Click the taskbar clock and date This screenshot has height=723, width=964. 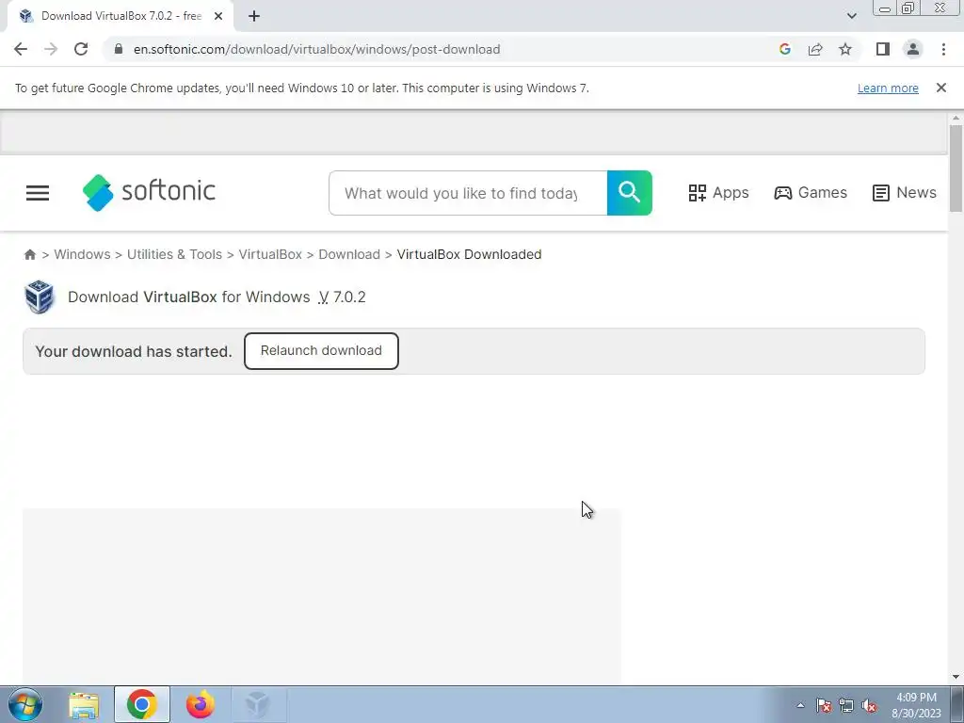point(916,705)
